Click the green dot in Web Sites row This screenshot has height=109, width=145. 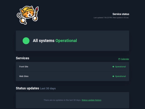tap(113, 76)
